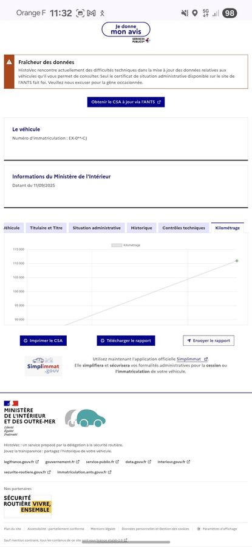
Task: Open 'Données personnelles et Gestion des cookies'
Action: [x=155, y=529]
